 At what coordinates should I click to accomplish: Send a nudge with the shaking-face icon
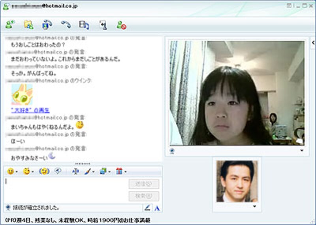[43, 172]
